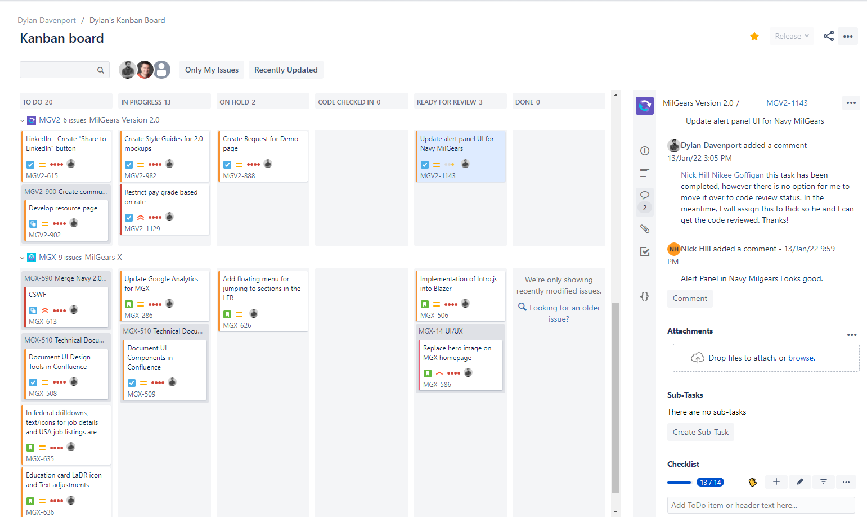Open the Update Google Analytics for MGX card
The width and height of the screenshot is (867, 518).
coord(164,296)
